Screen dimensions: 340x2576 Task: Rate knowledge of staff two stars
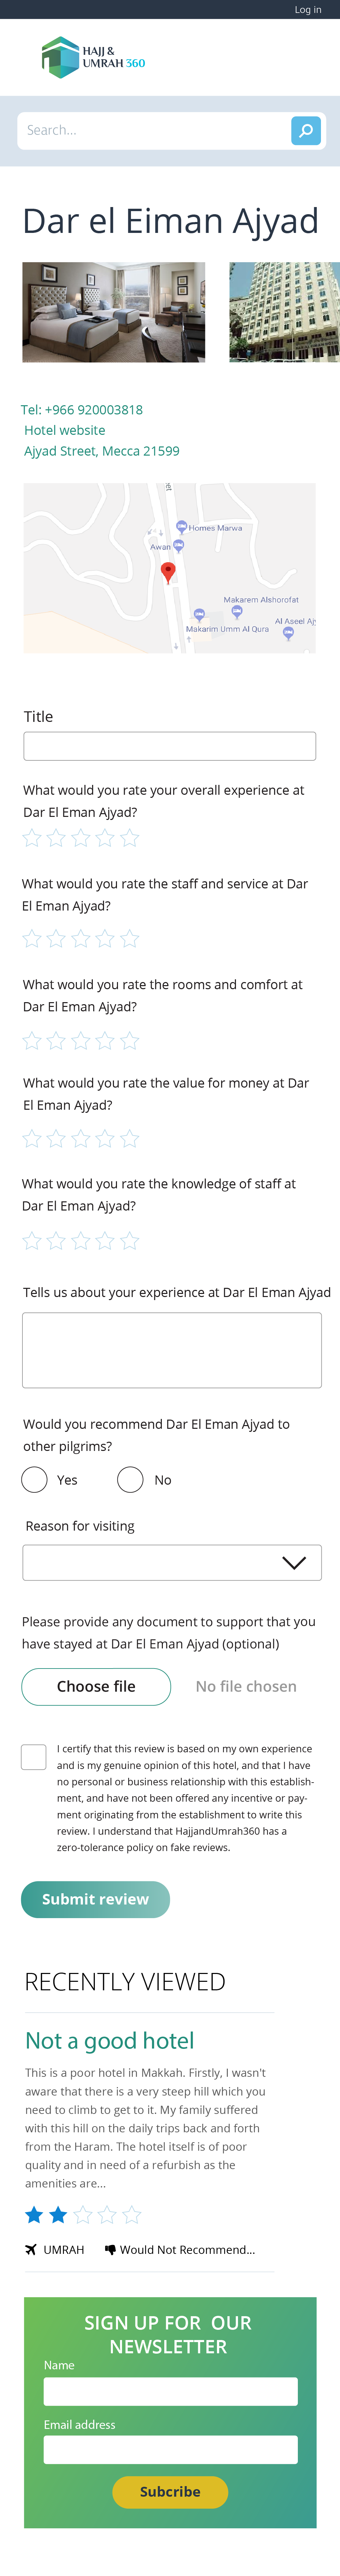click(56, 1240)
